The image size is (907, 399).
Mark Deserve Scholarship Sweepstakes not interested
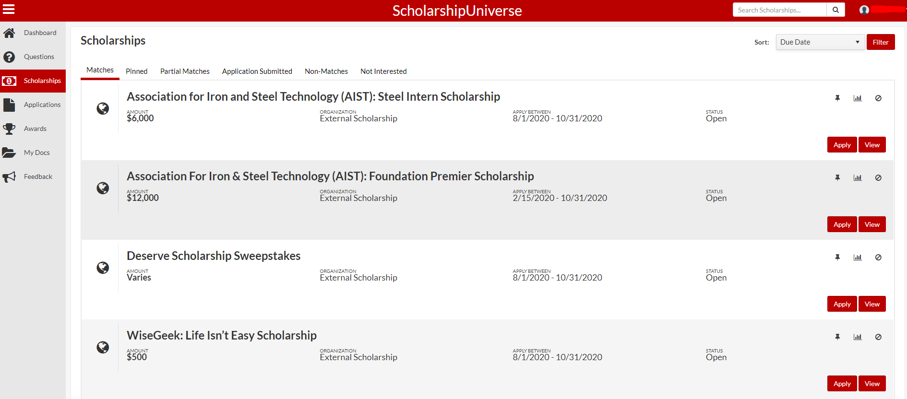878,258
